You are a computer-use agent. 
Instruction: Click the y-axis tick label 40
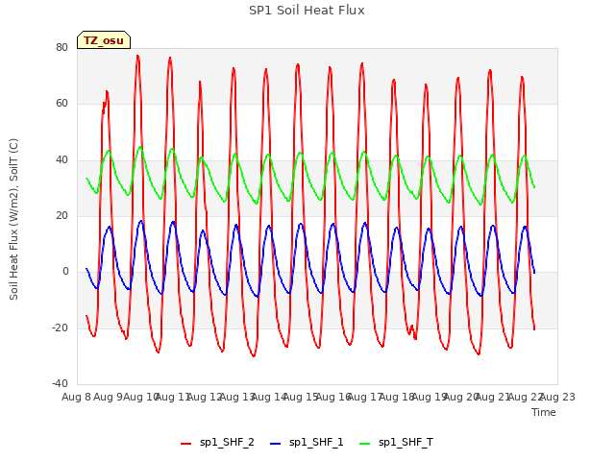coord(61,160)
